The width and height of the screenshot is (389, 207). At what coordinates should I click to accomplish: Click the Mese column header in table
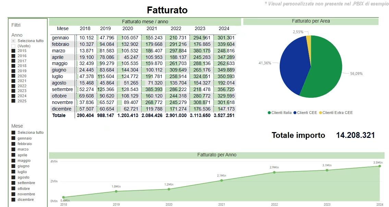pyautogui.click(x=63, y=28)
